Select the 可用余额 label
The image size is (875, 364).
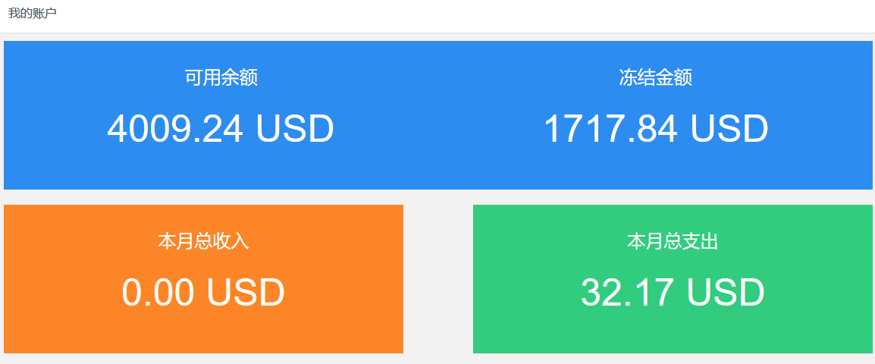point(221,77)
